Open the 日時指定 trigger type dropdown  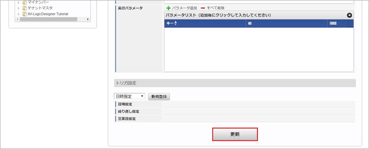point(129,96)
